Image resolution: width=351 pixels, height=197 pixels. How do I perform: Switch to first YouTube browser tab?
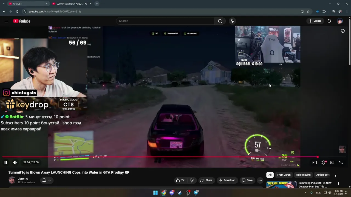tap(27, 4)
